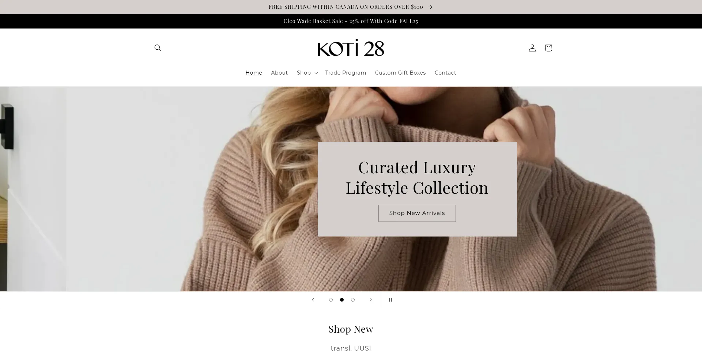The image size is (702, 363).
Task: Select the first slide dot
Action: pyautogui.click(x=331, y=300)
